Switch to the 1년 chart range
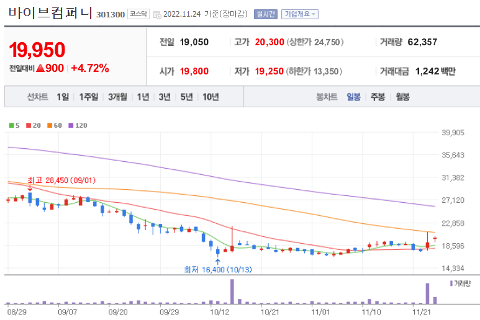Viewport: 480px width, 320px height. [x=143, y=97]
